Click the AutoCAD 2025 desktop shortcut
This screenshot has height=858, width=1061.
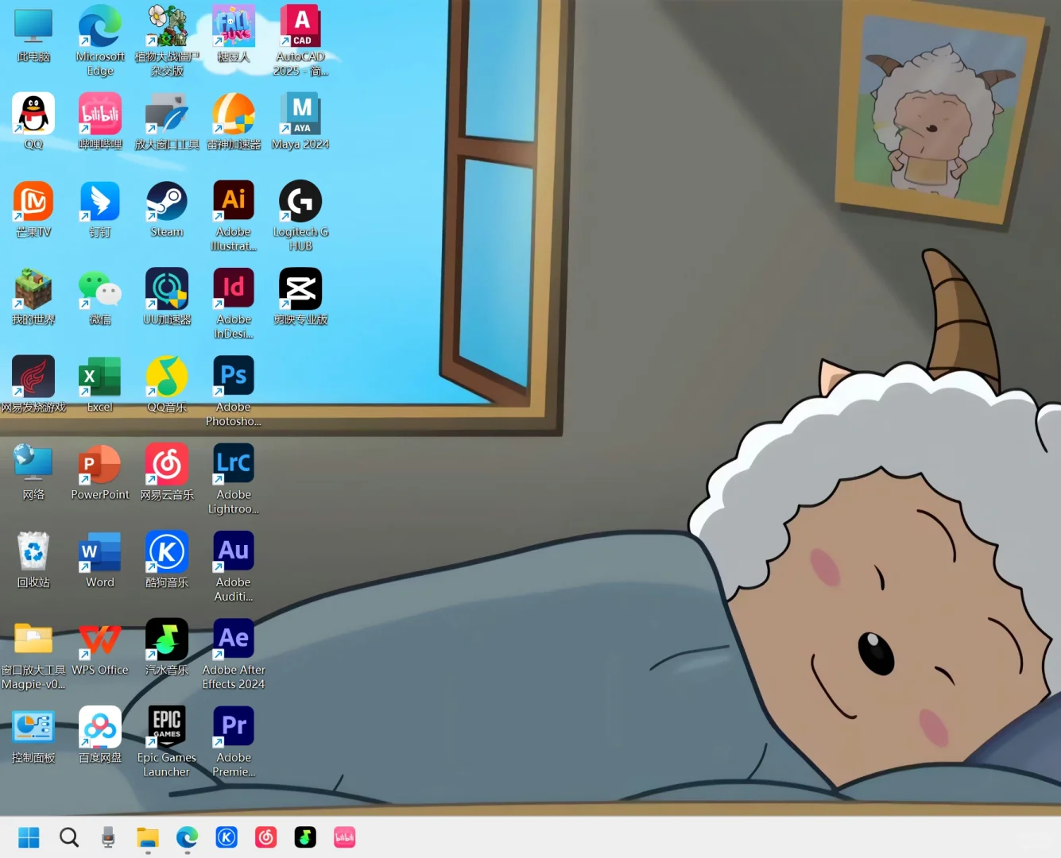(300, 41)
